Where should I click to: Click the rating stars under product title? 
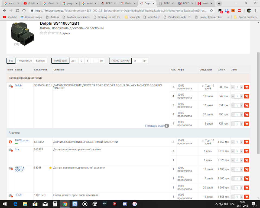pos(49,33)
